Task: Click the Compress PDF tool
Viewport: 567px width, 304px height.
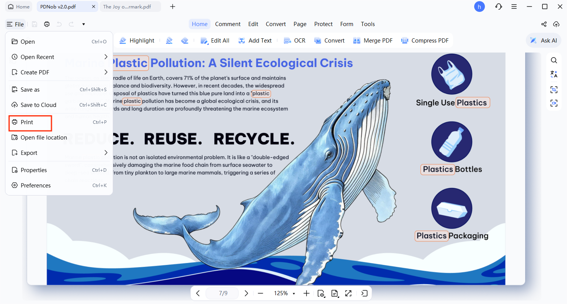Action: point(425,41)
